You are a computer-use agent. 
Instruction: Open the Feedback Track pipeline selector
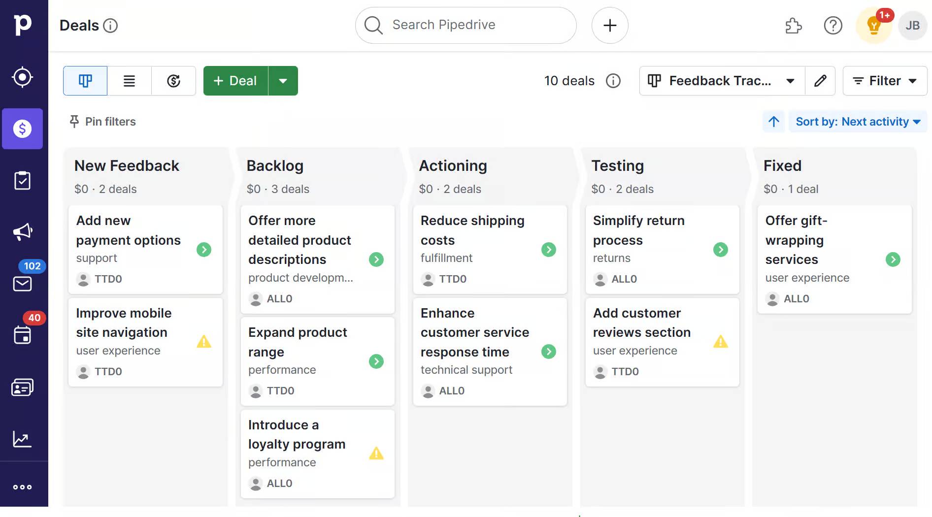[x=721, y=81]
